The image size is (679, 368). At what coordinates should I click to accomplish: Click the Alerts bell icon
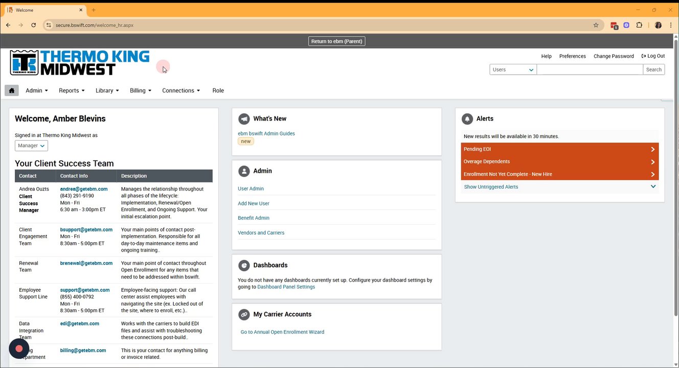coord(467,119)
